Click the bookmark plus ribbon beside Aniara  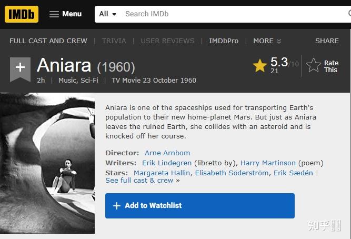click(x=20, y=69)
